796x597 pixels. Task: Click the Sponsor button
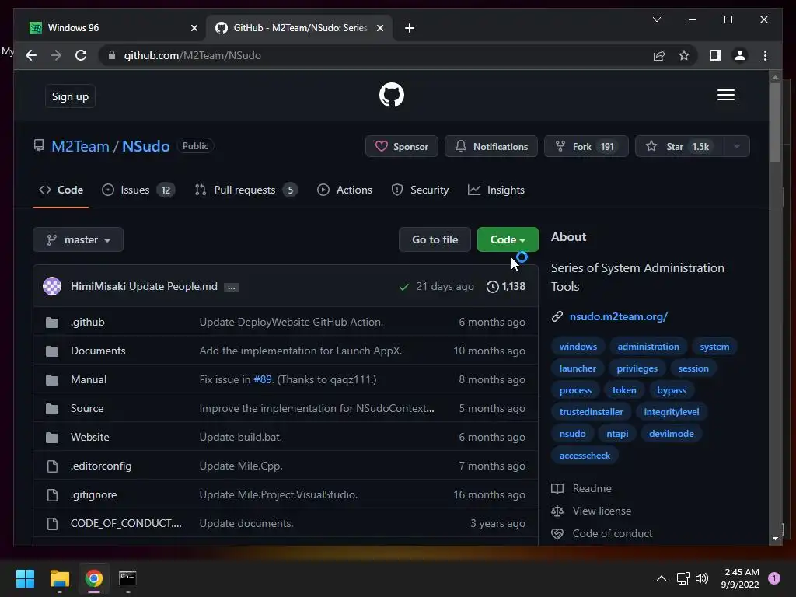coord(402,147)
